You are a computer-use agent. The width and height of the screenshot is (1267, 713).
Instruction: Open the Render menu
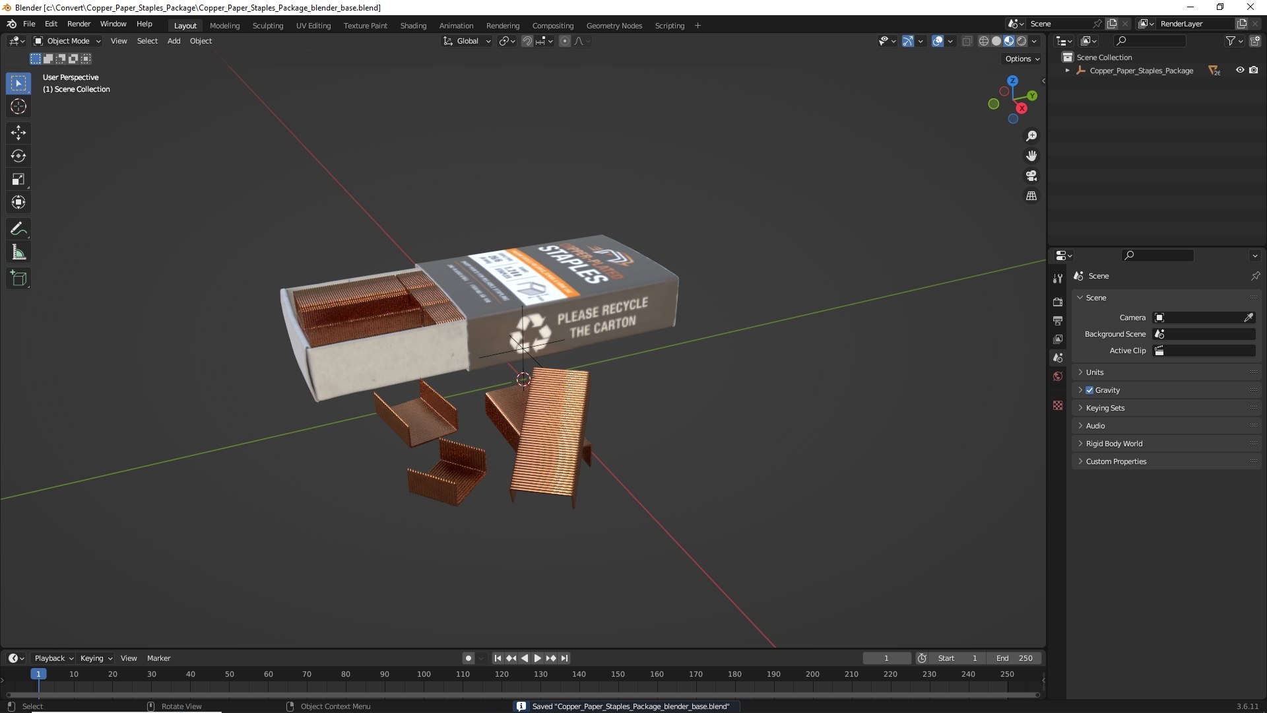pos(79,24)
